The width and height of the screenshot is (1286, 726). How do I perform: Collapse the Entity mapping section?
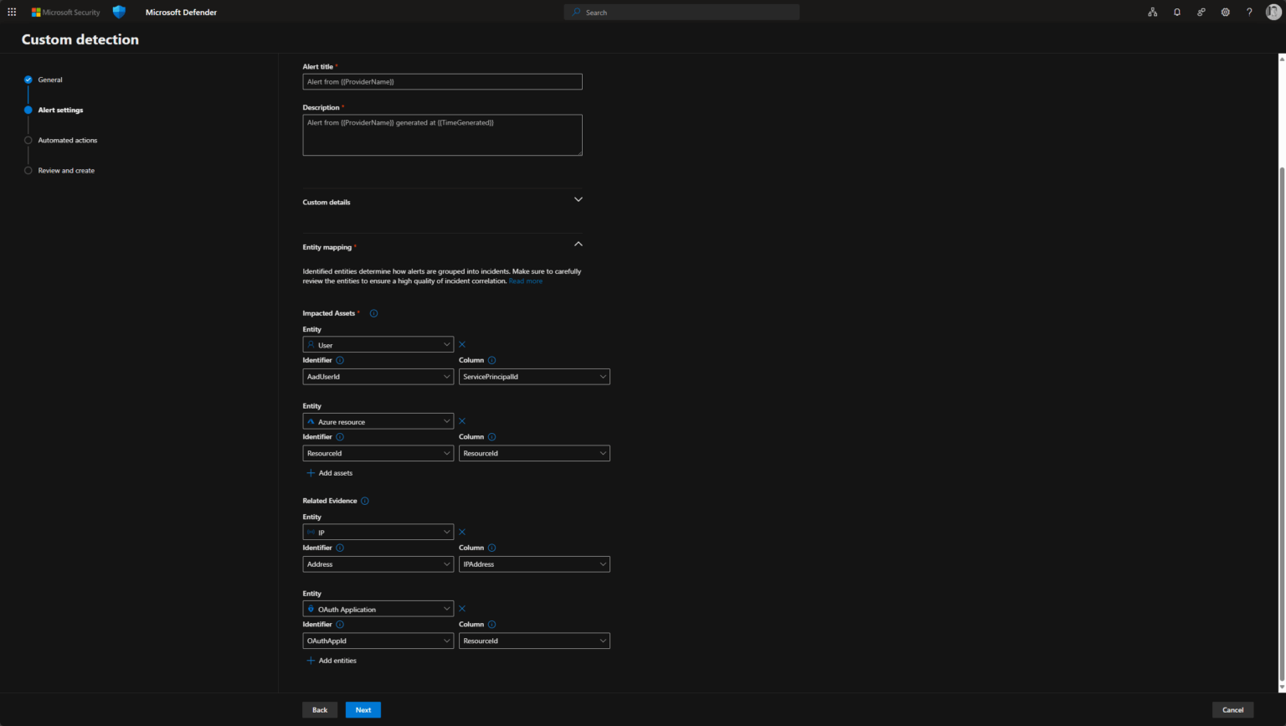(x=578, y=245)
